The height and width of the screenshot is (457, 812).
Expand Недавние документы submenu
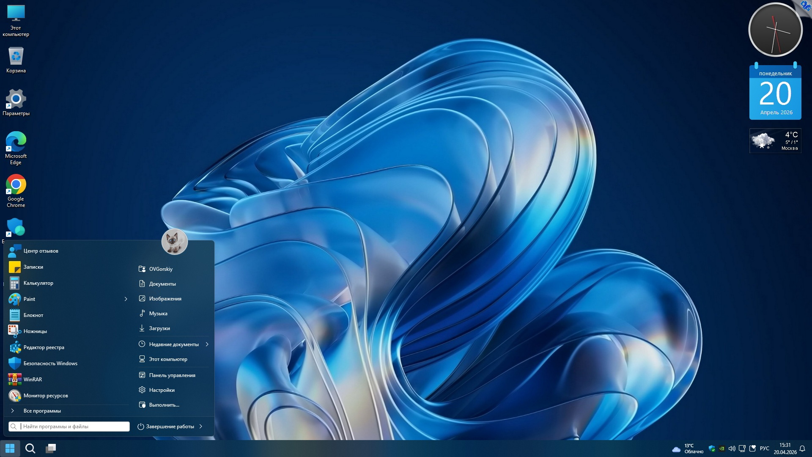click(x=207, y=344)
